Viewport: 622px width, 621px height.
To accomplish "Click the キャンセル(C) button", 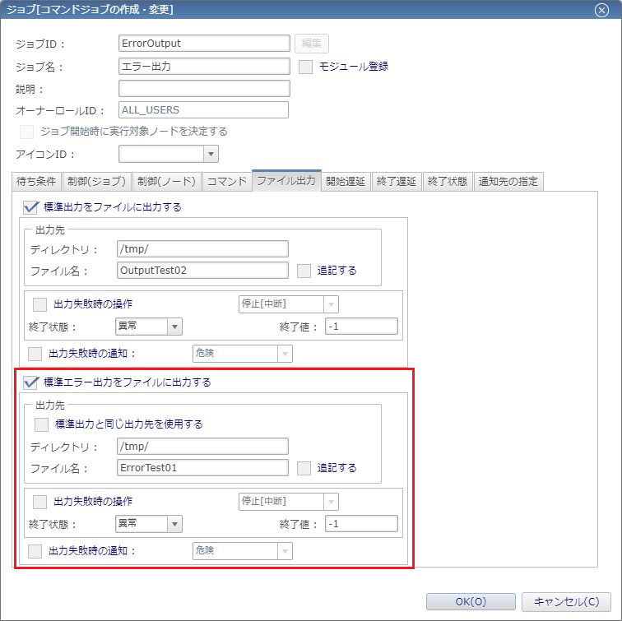I will coord(566,601).
